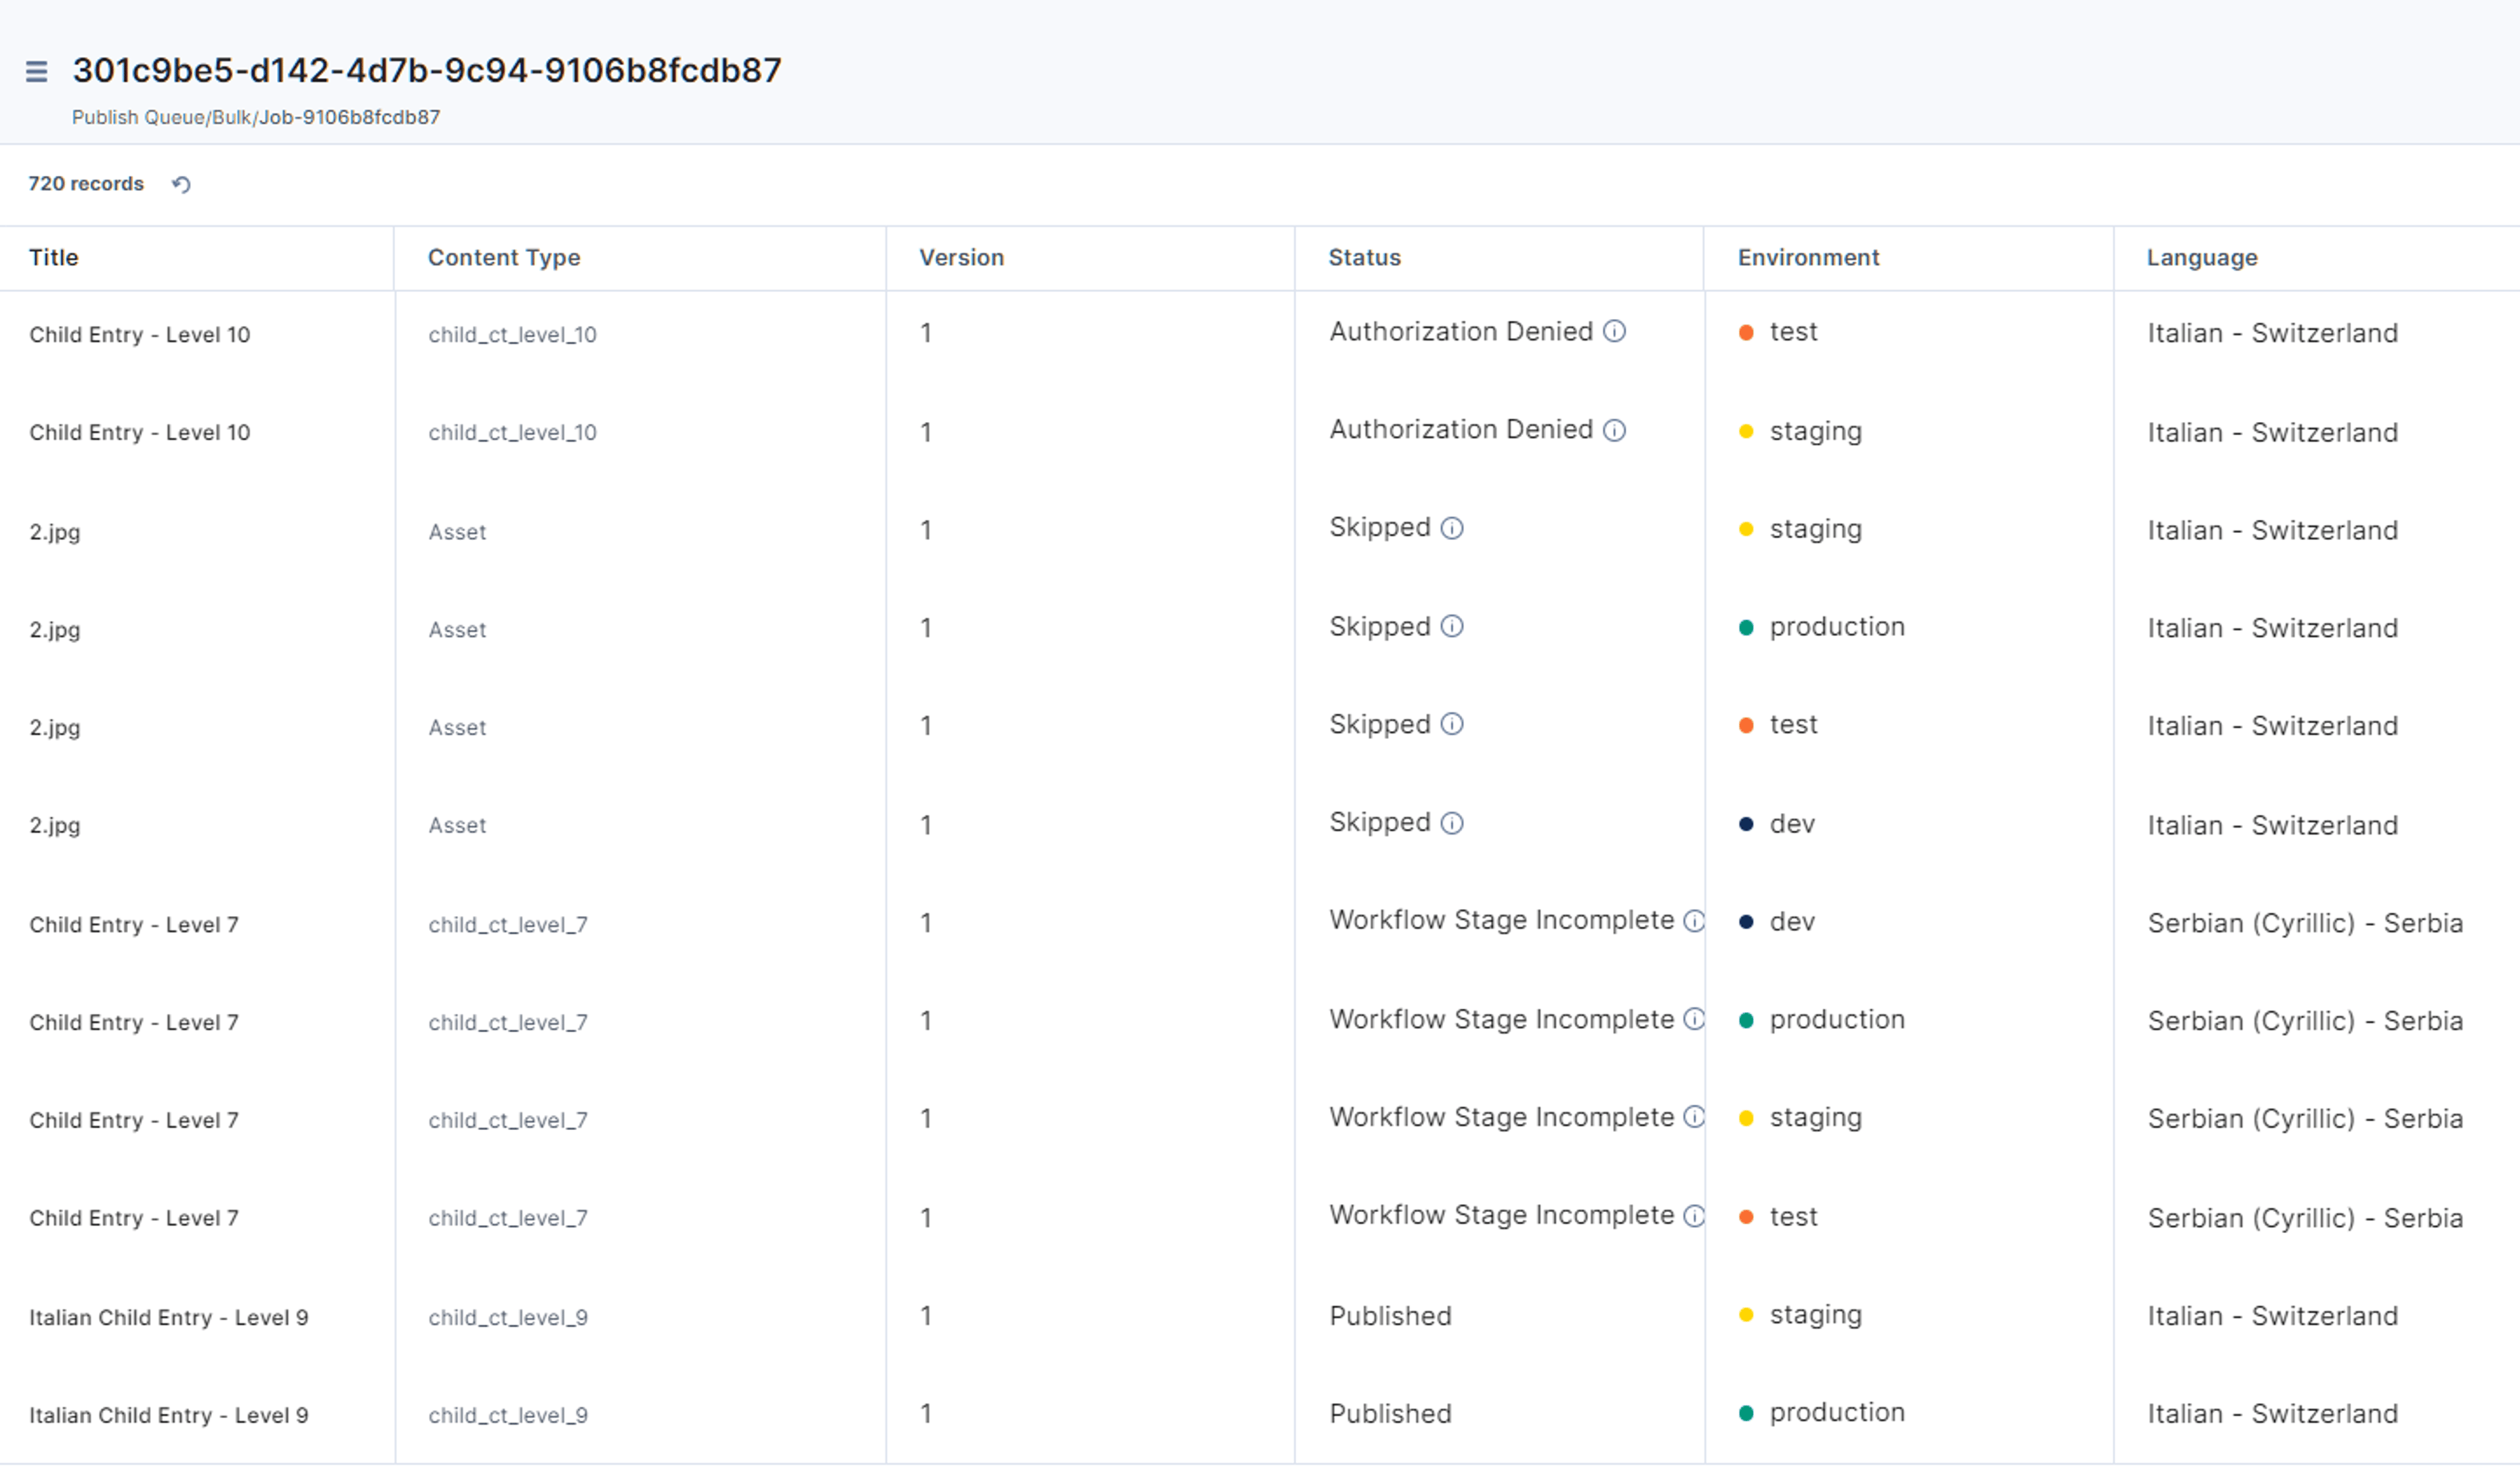This screenshot has height=1470, width=2520.
Task: Click Skipped info icon in 2.jpg production row
Action: pos(1452,626)
